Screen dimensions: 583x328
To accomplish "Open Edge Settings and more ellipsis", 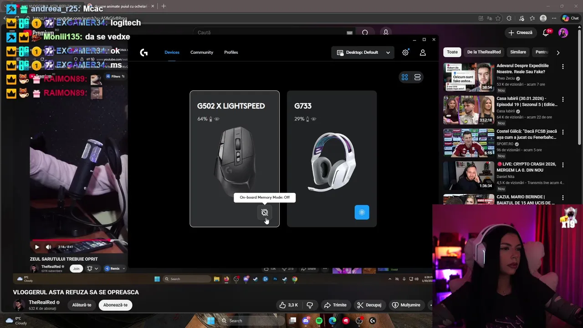I will [x=554, y=18].
